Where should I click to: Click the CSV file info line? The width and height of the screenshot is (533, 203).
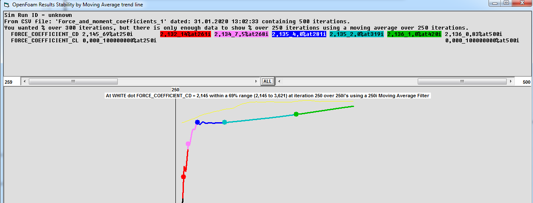point(177,21)
